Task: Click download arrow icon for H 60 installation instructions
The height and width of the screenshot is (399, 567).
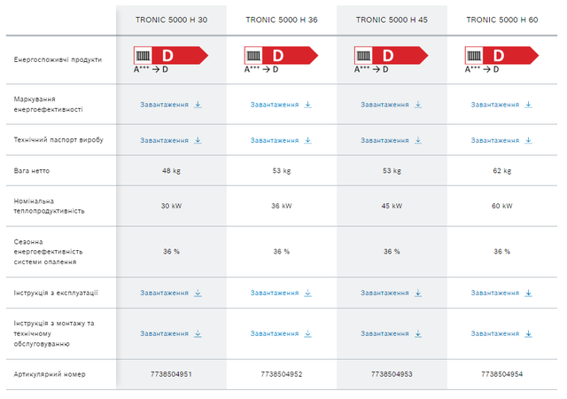Action: pos(528,333)
